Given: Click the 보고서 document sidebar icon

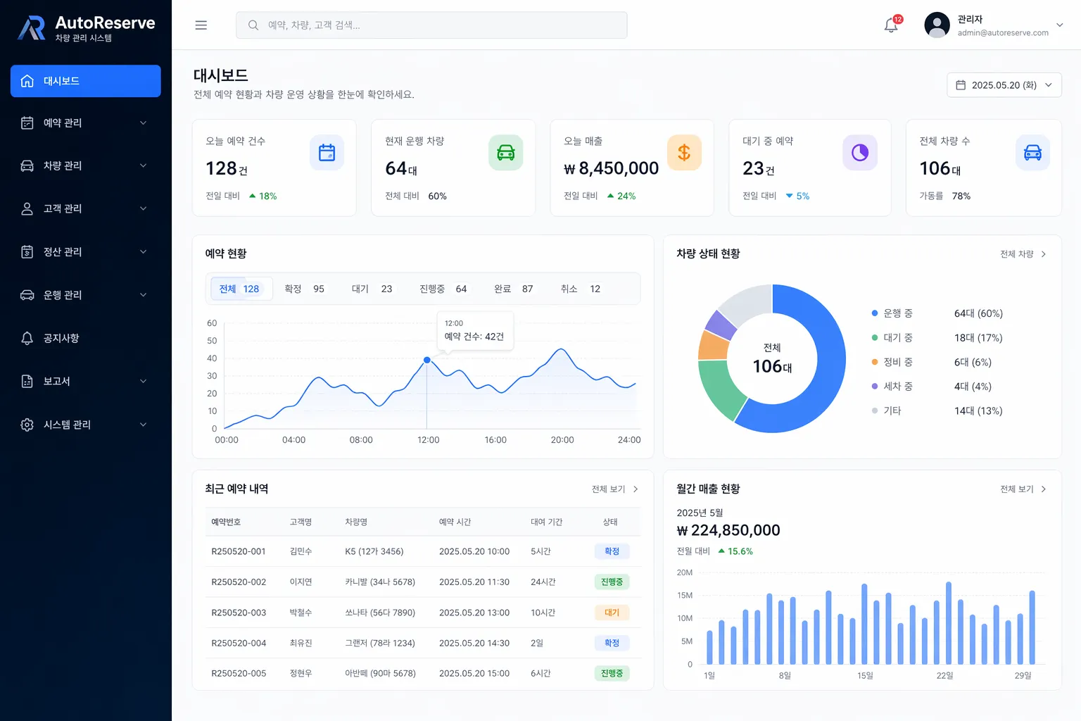Looking at the screenshot, I should click(x=27, y=381).
